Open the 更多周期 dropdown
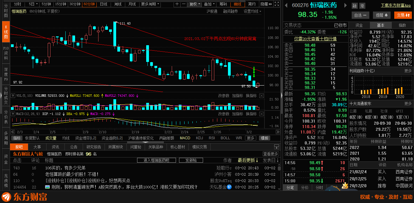 (150, 4)
